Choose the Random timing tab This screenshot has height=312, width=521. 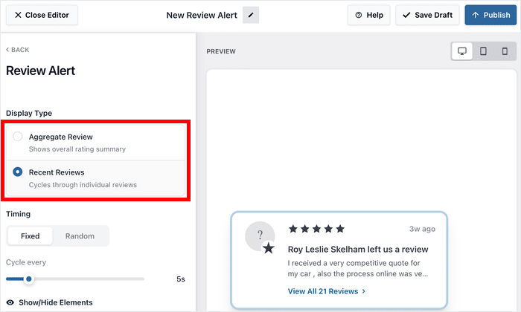(80, 236)
